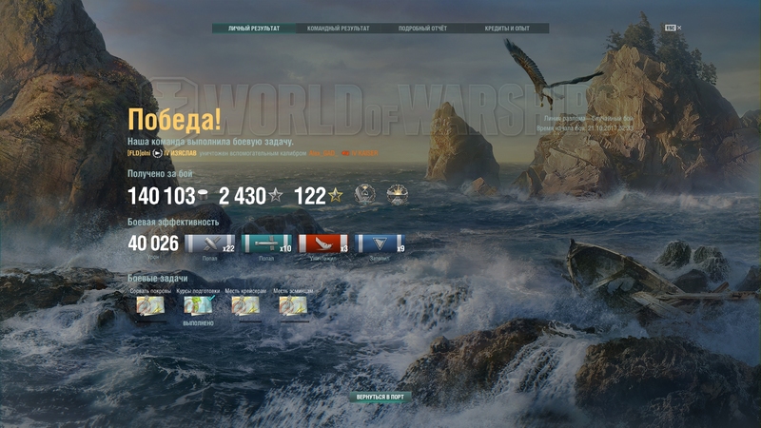Open the Подробный отчёт tab
This screenshot has width=761, height=428.
[x=423, y=29]
